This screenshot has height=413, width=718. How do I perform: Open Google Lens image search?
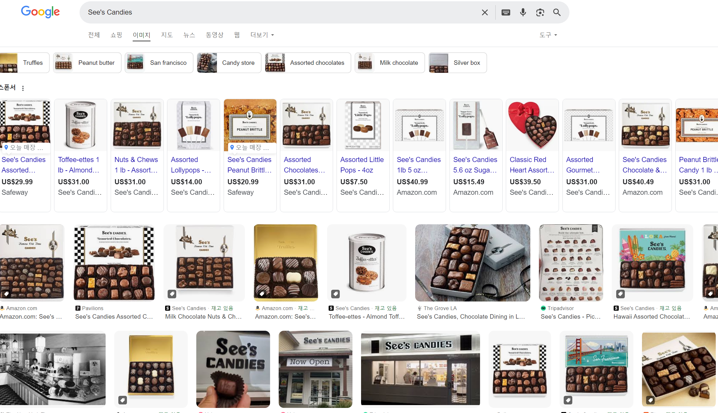pyautogui.click(x=540, y=12)
